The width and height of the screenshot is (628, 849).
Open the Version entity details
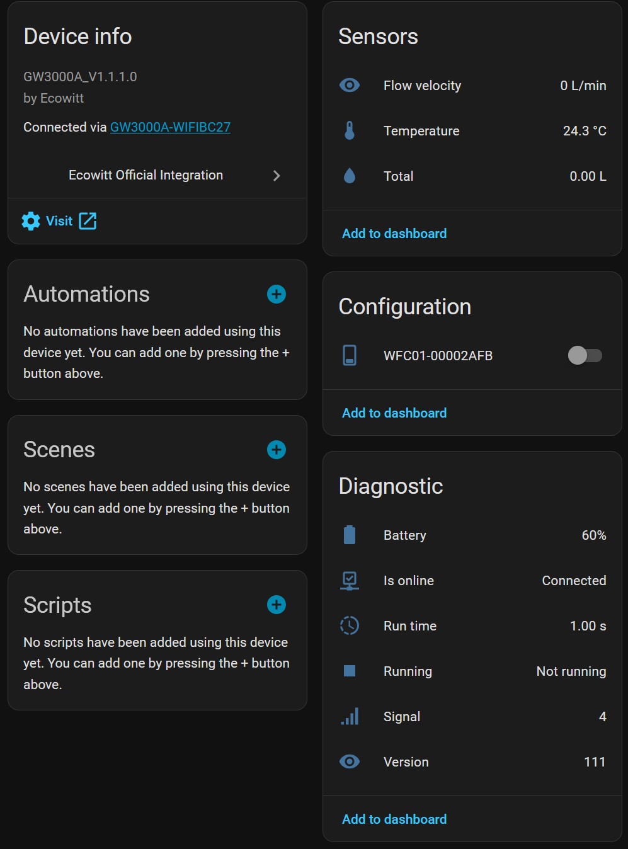[x=472, y=762]
